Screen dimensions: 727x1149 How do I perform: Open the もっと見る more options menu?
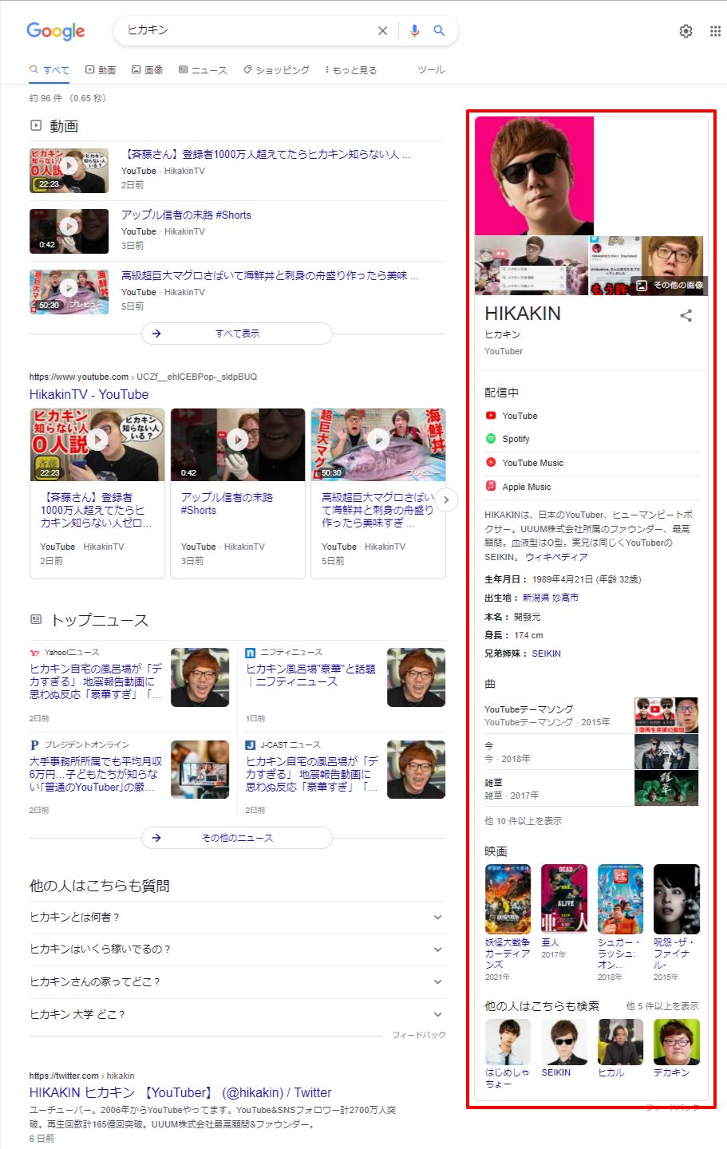[351, 70]
